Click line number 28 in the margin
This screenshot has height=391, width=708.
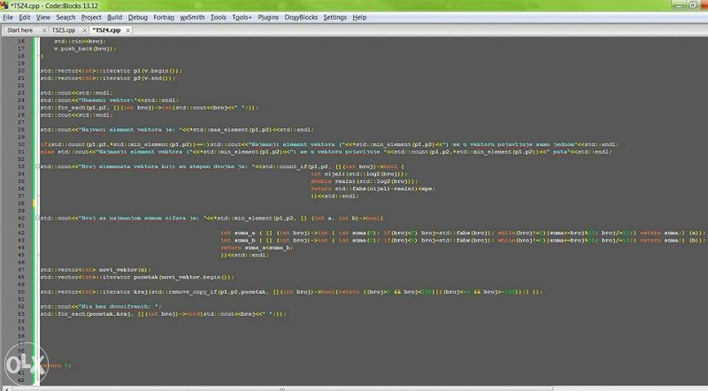click(x=21, y=129)
